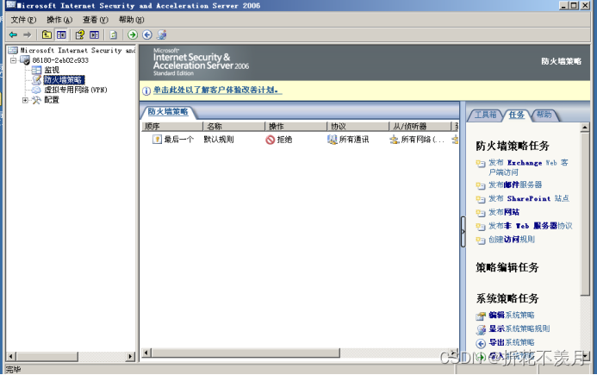Select the 86180-2eb02c933 server tree item
This screenshot has width=597, height=375.
[60, 60]
